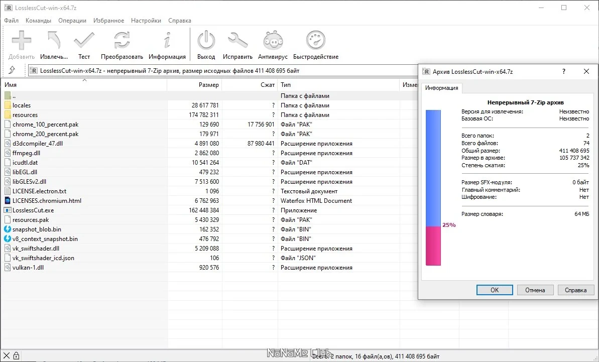This screenshot has height=362, width=599.
Task: Click the Добавить plus toolbar icon
Action: tap(22, 40)
